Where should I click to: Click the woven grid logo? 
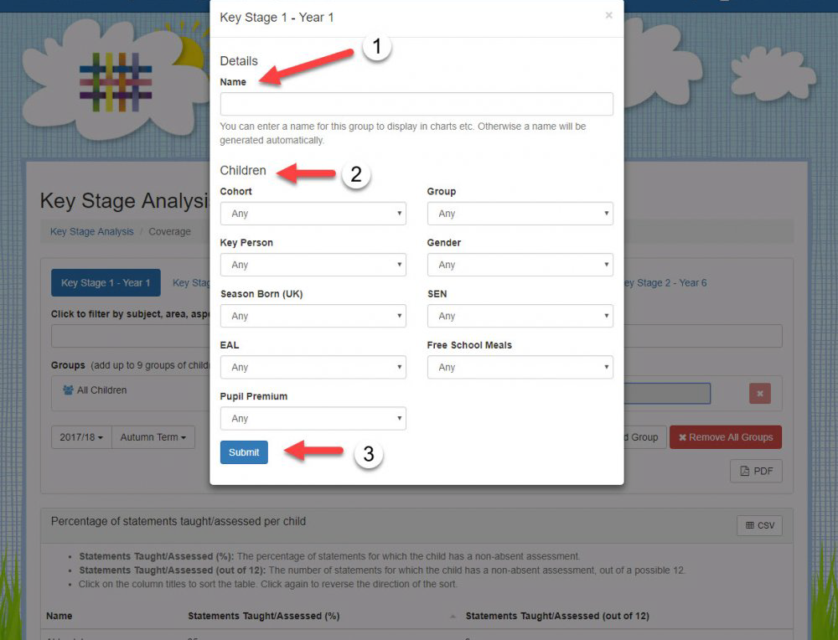click(116, 82)
